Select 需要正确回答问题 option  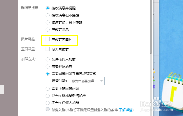point(48,89)
